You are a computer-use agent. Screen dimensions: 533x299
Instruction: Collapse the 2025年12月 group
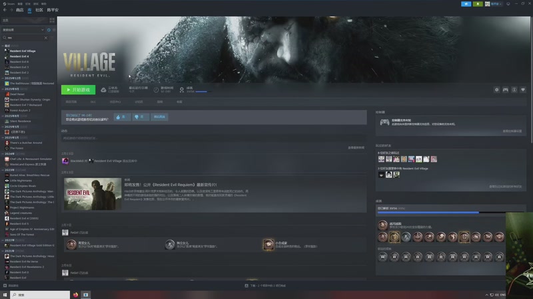pos(3,78)
